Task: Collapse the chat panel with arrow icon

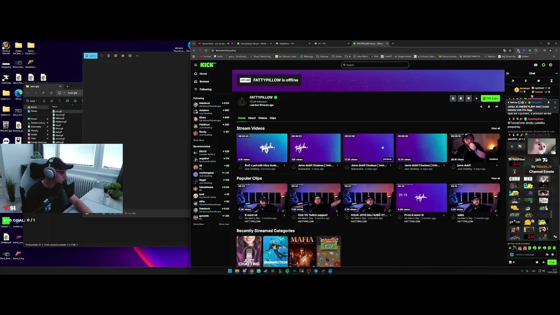Action: (507, 73)
